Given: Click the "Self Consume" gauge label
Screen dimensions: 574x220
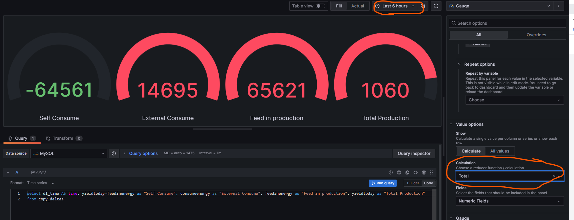Looking at the screenshot, I should coord(59,118).
